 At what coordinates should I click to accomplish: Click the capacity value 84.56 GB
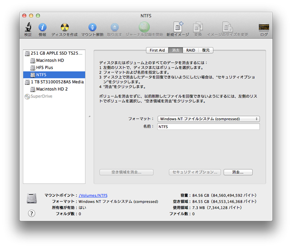(x=201, y=196)
